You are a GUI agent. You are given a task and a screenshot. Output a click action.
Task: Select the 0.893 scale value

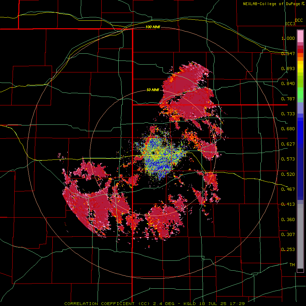click(x=288, y=68)
